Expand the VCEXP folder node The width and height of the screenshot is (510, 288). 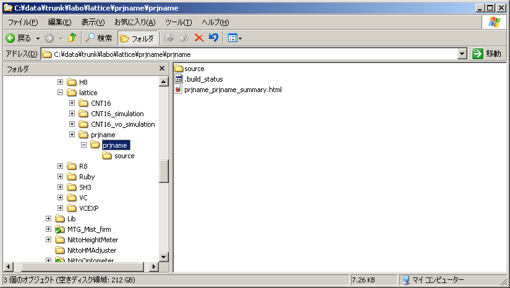[x=60, y=208]
